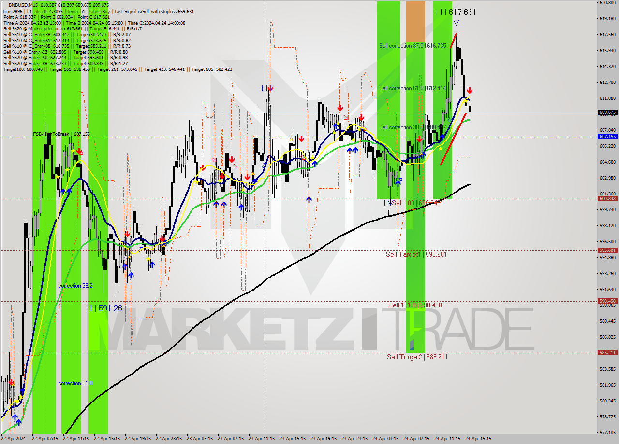
Task: Select 'Sell %20 @ Entry -50: 627.244' row
Action: tap(66, 58)
